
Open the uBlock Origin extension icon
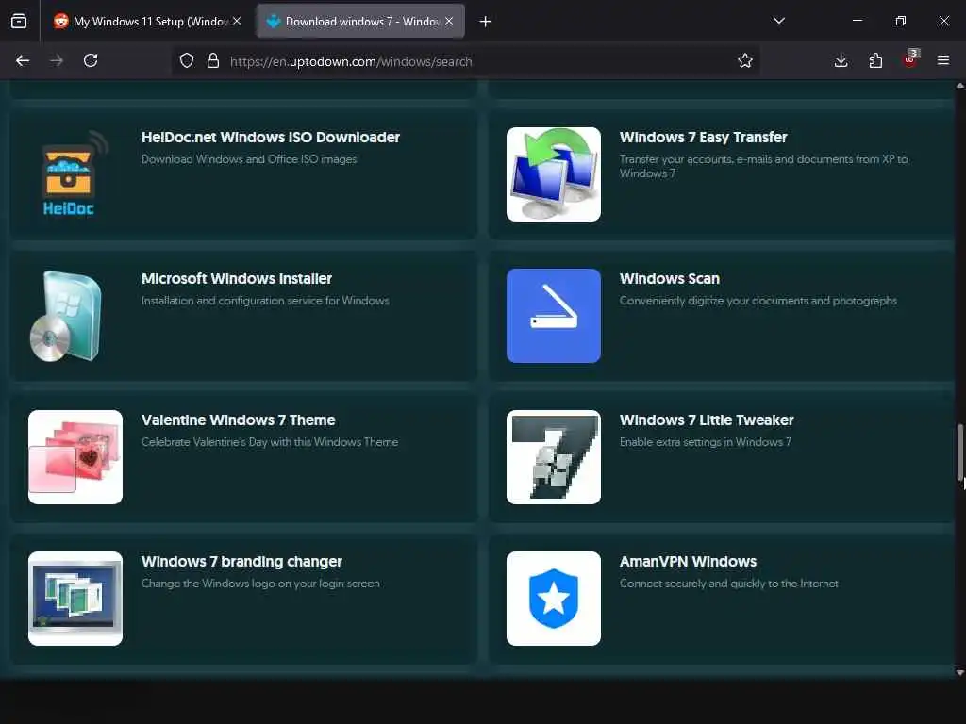tap(910, 59)
